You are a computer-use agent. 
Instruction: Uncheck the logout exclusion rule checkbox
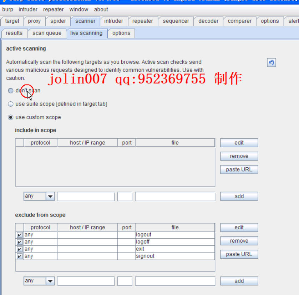tap(20, 235)
